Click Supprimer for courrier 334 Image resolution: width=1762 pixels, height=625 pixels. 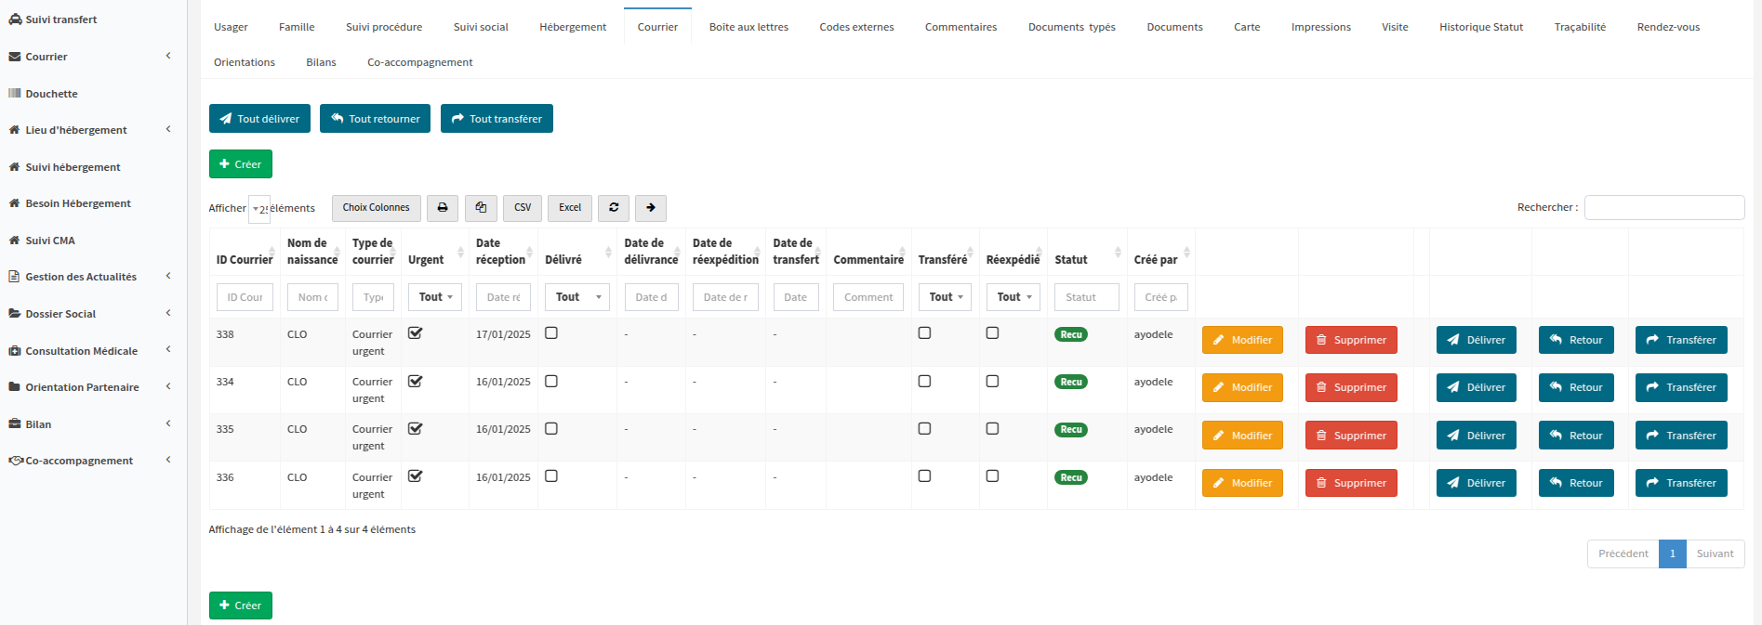(x=1351, y=387)
